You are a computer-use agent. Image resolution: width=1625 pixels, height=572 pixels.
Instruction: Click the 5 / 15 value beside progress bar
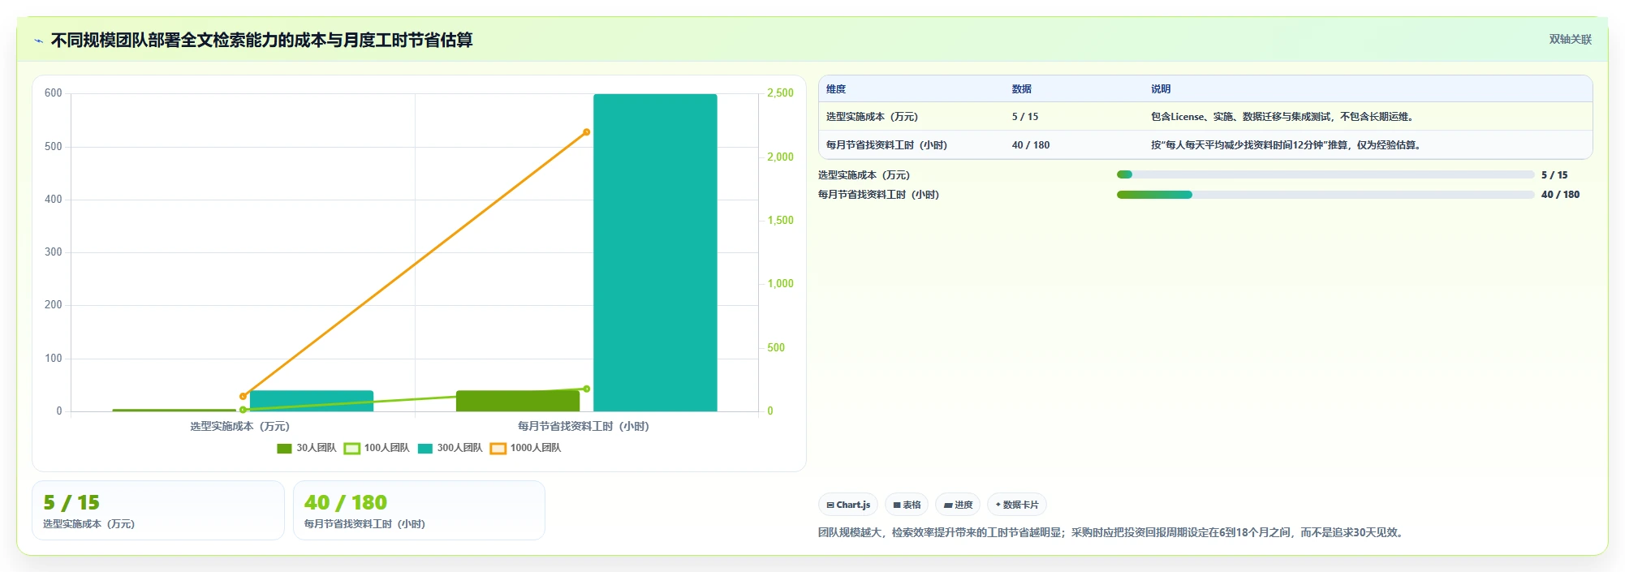click(1554, 174)
